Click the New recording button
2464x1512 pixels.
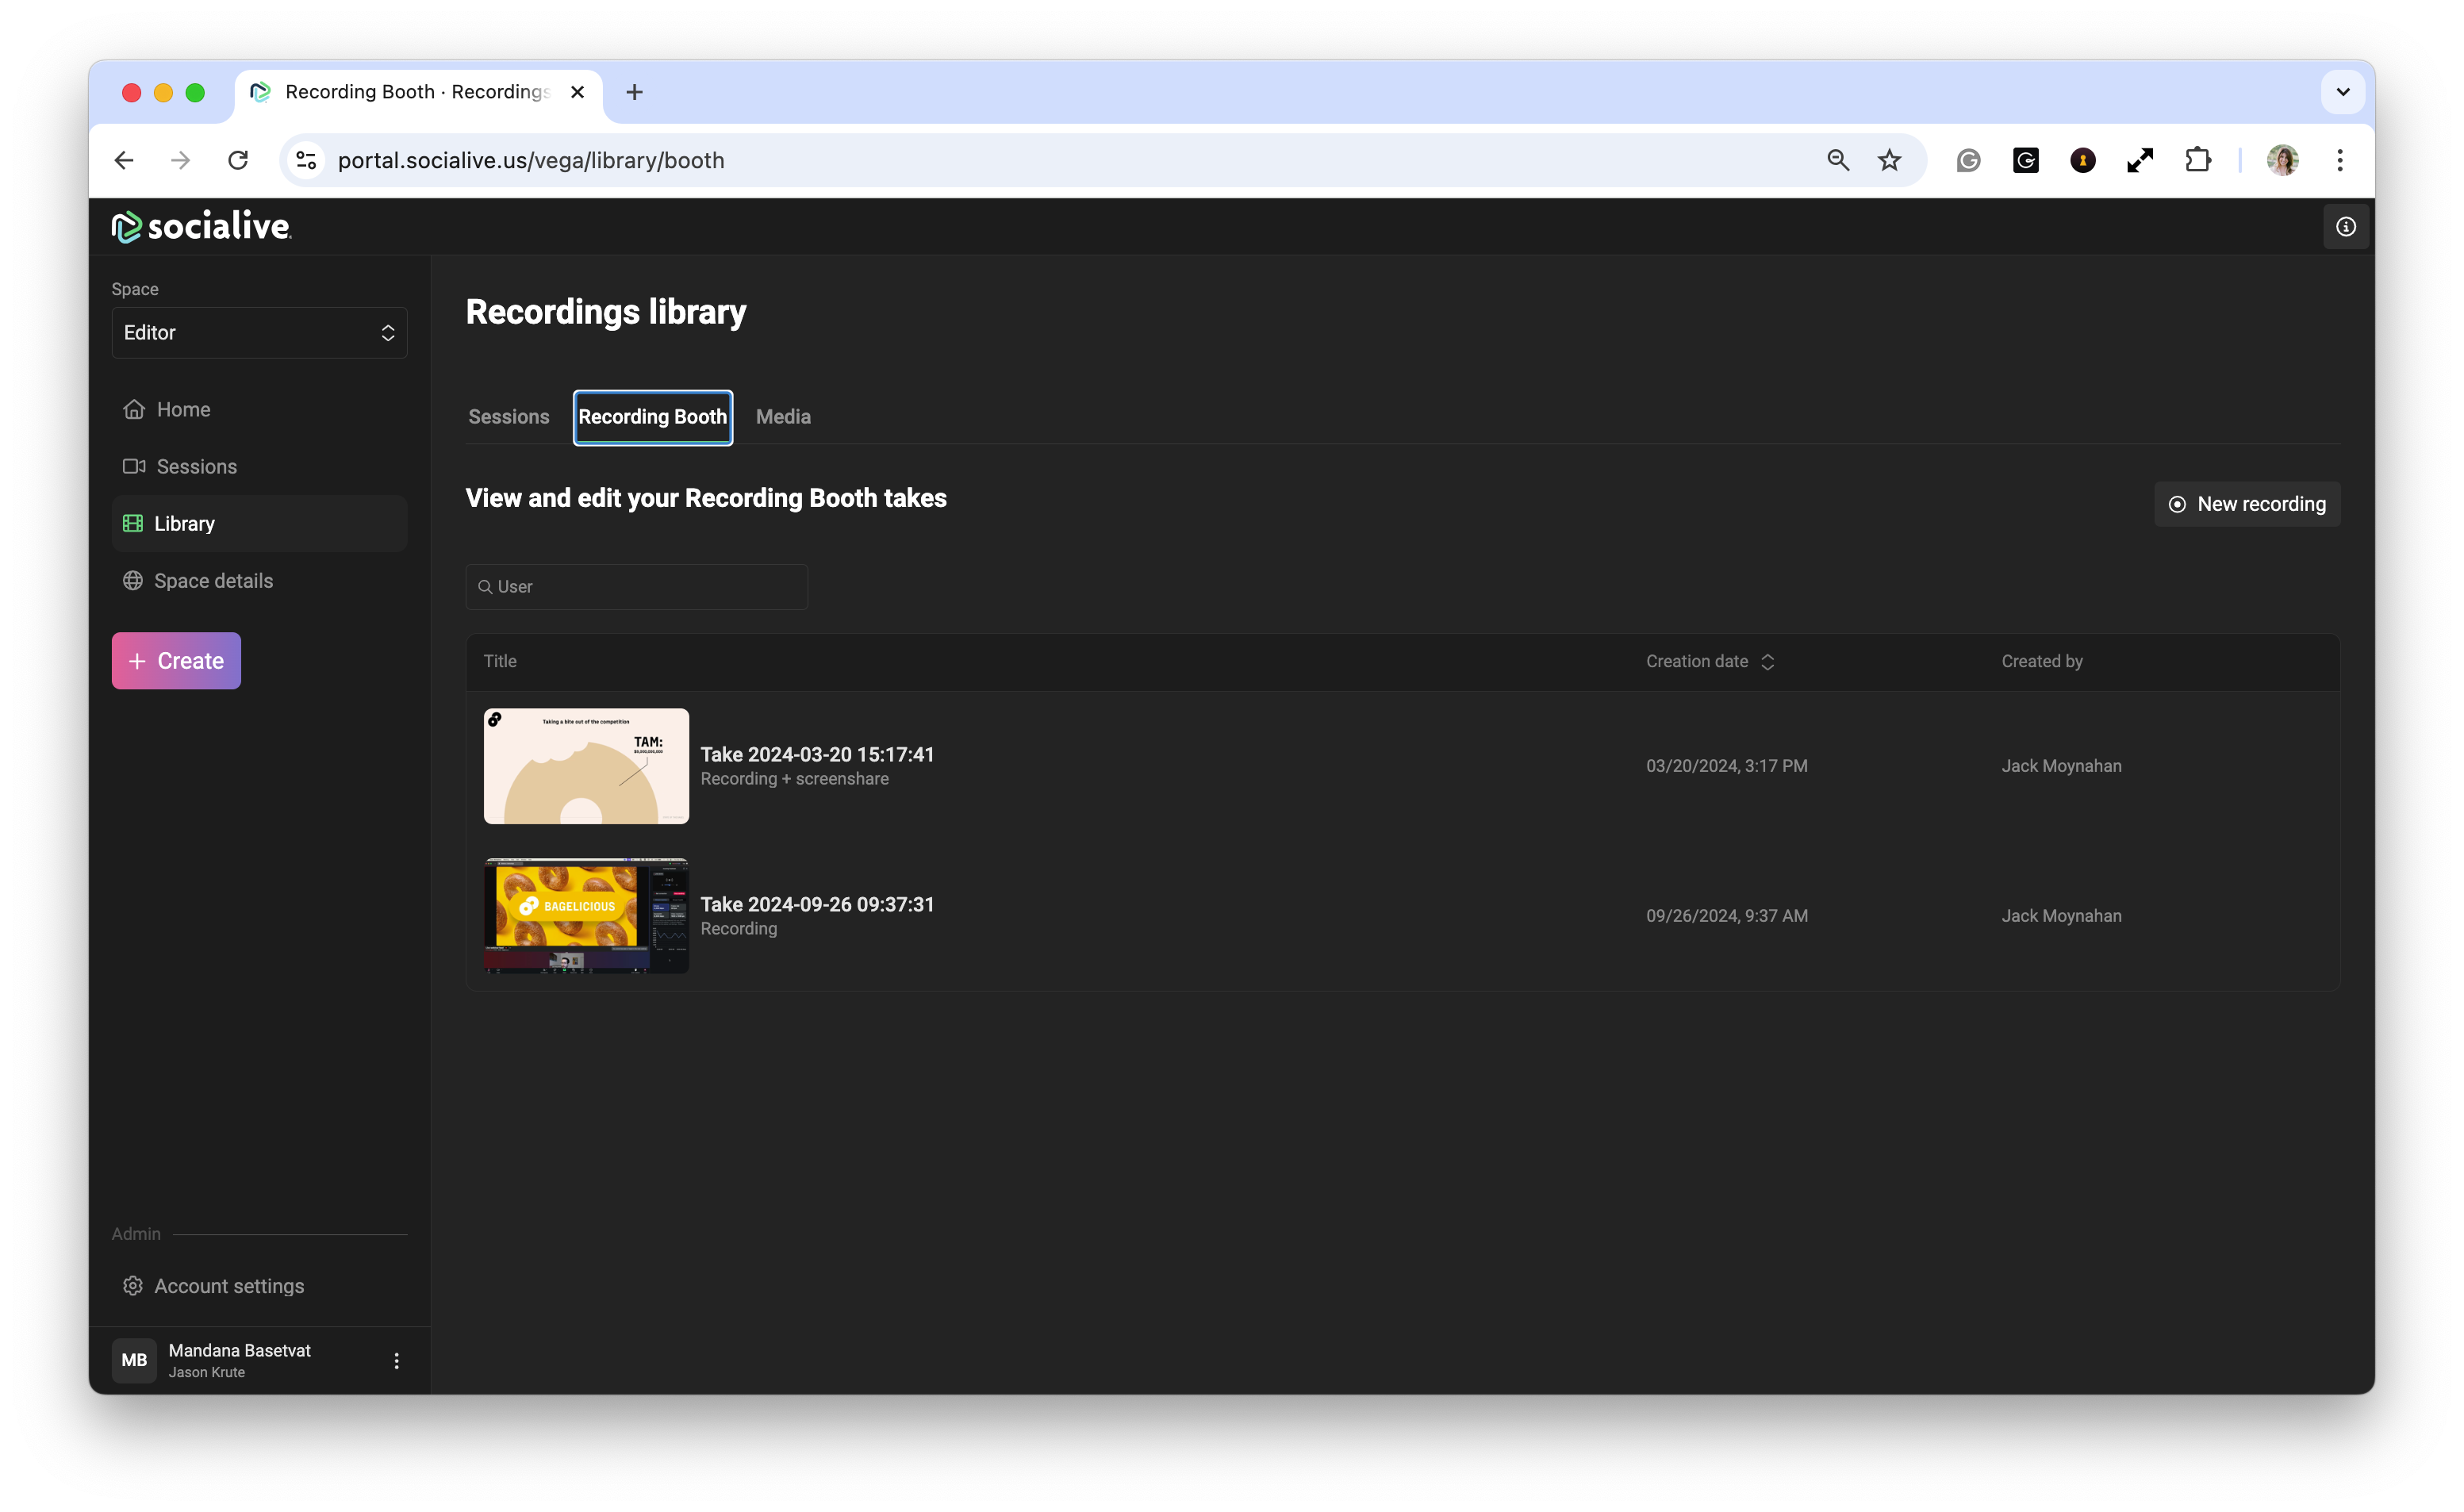point(2246,504)
